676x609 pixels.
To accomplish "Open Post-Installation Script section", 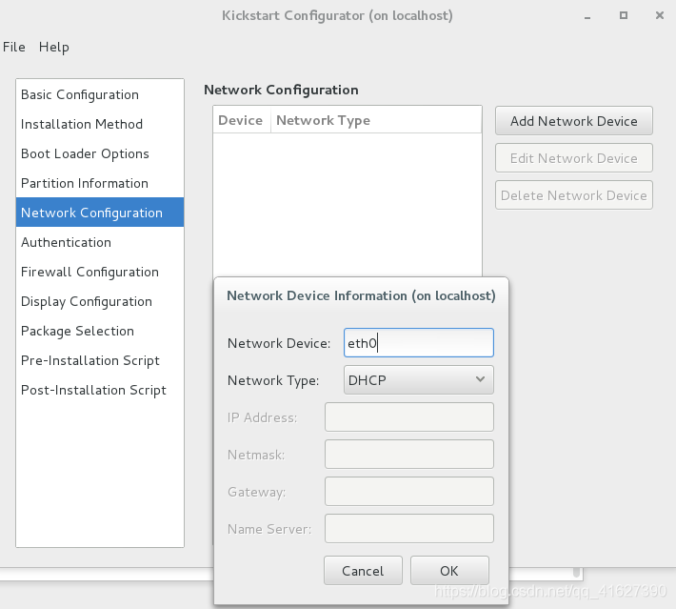I will (100, 390).
